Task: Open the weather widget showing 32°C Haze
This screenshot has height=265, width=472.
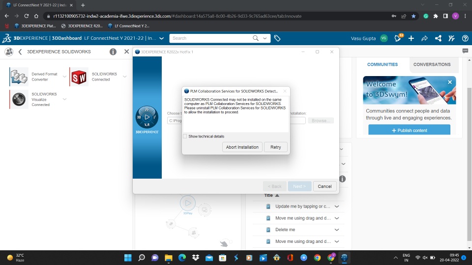Action: pyautogui.click(x=16, y=258)
